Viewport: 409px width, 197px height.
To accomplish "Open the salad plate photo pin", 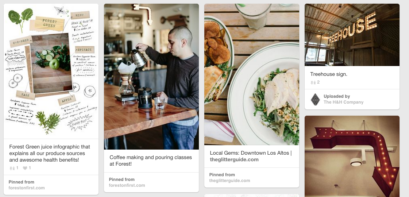I will click(x=252, y=74).
